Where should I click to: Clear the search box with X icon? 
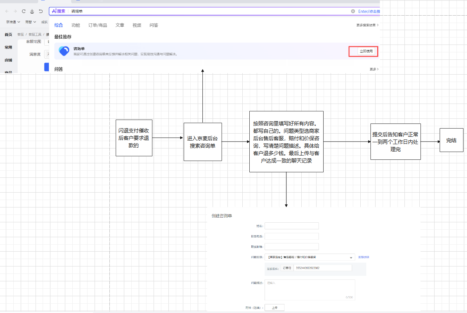pos(353,11)
